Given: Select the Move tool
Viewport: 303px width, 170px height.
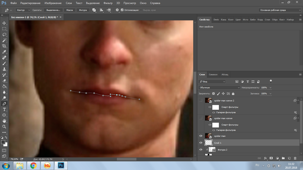Looking at the screenshot, I should click(x=4, y=23).
